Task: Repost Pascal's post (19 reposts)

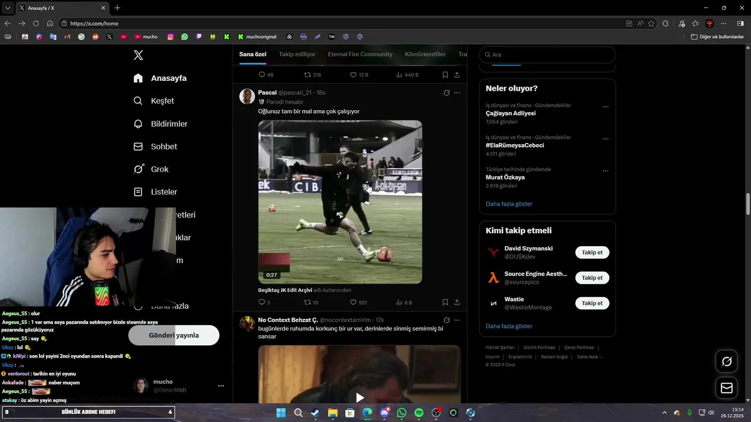Action: [311, 302]
